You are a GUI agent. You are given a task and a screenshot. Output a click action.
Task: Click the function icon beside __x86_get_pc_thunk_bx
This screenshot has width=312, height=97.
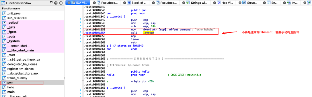click(x=4, y=60)
